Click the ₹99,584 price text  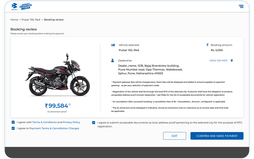point(57,106)
